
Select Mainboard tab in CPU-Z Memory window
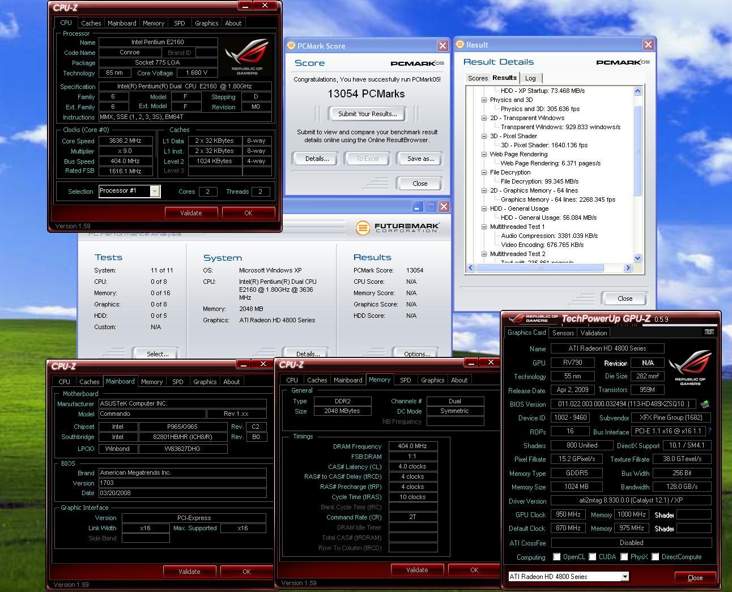pos(348,380)
